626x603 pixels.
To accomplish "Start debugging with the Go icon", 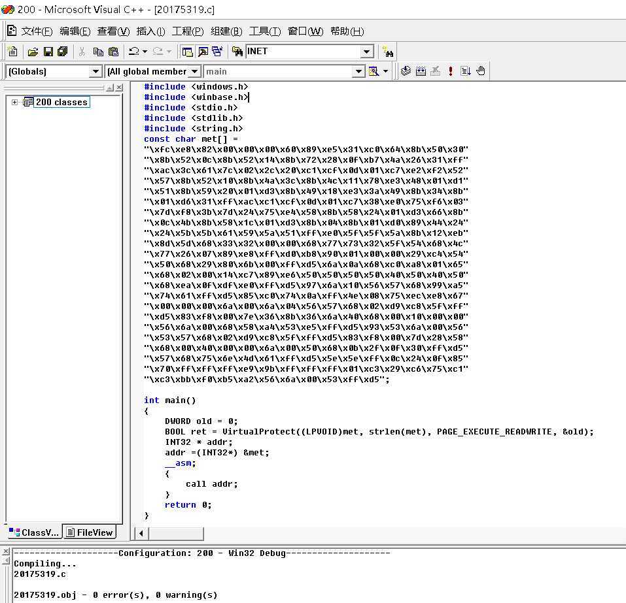I will pos(466,71).
